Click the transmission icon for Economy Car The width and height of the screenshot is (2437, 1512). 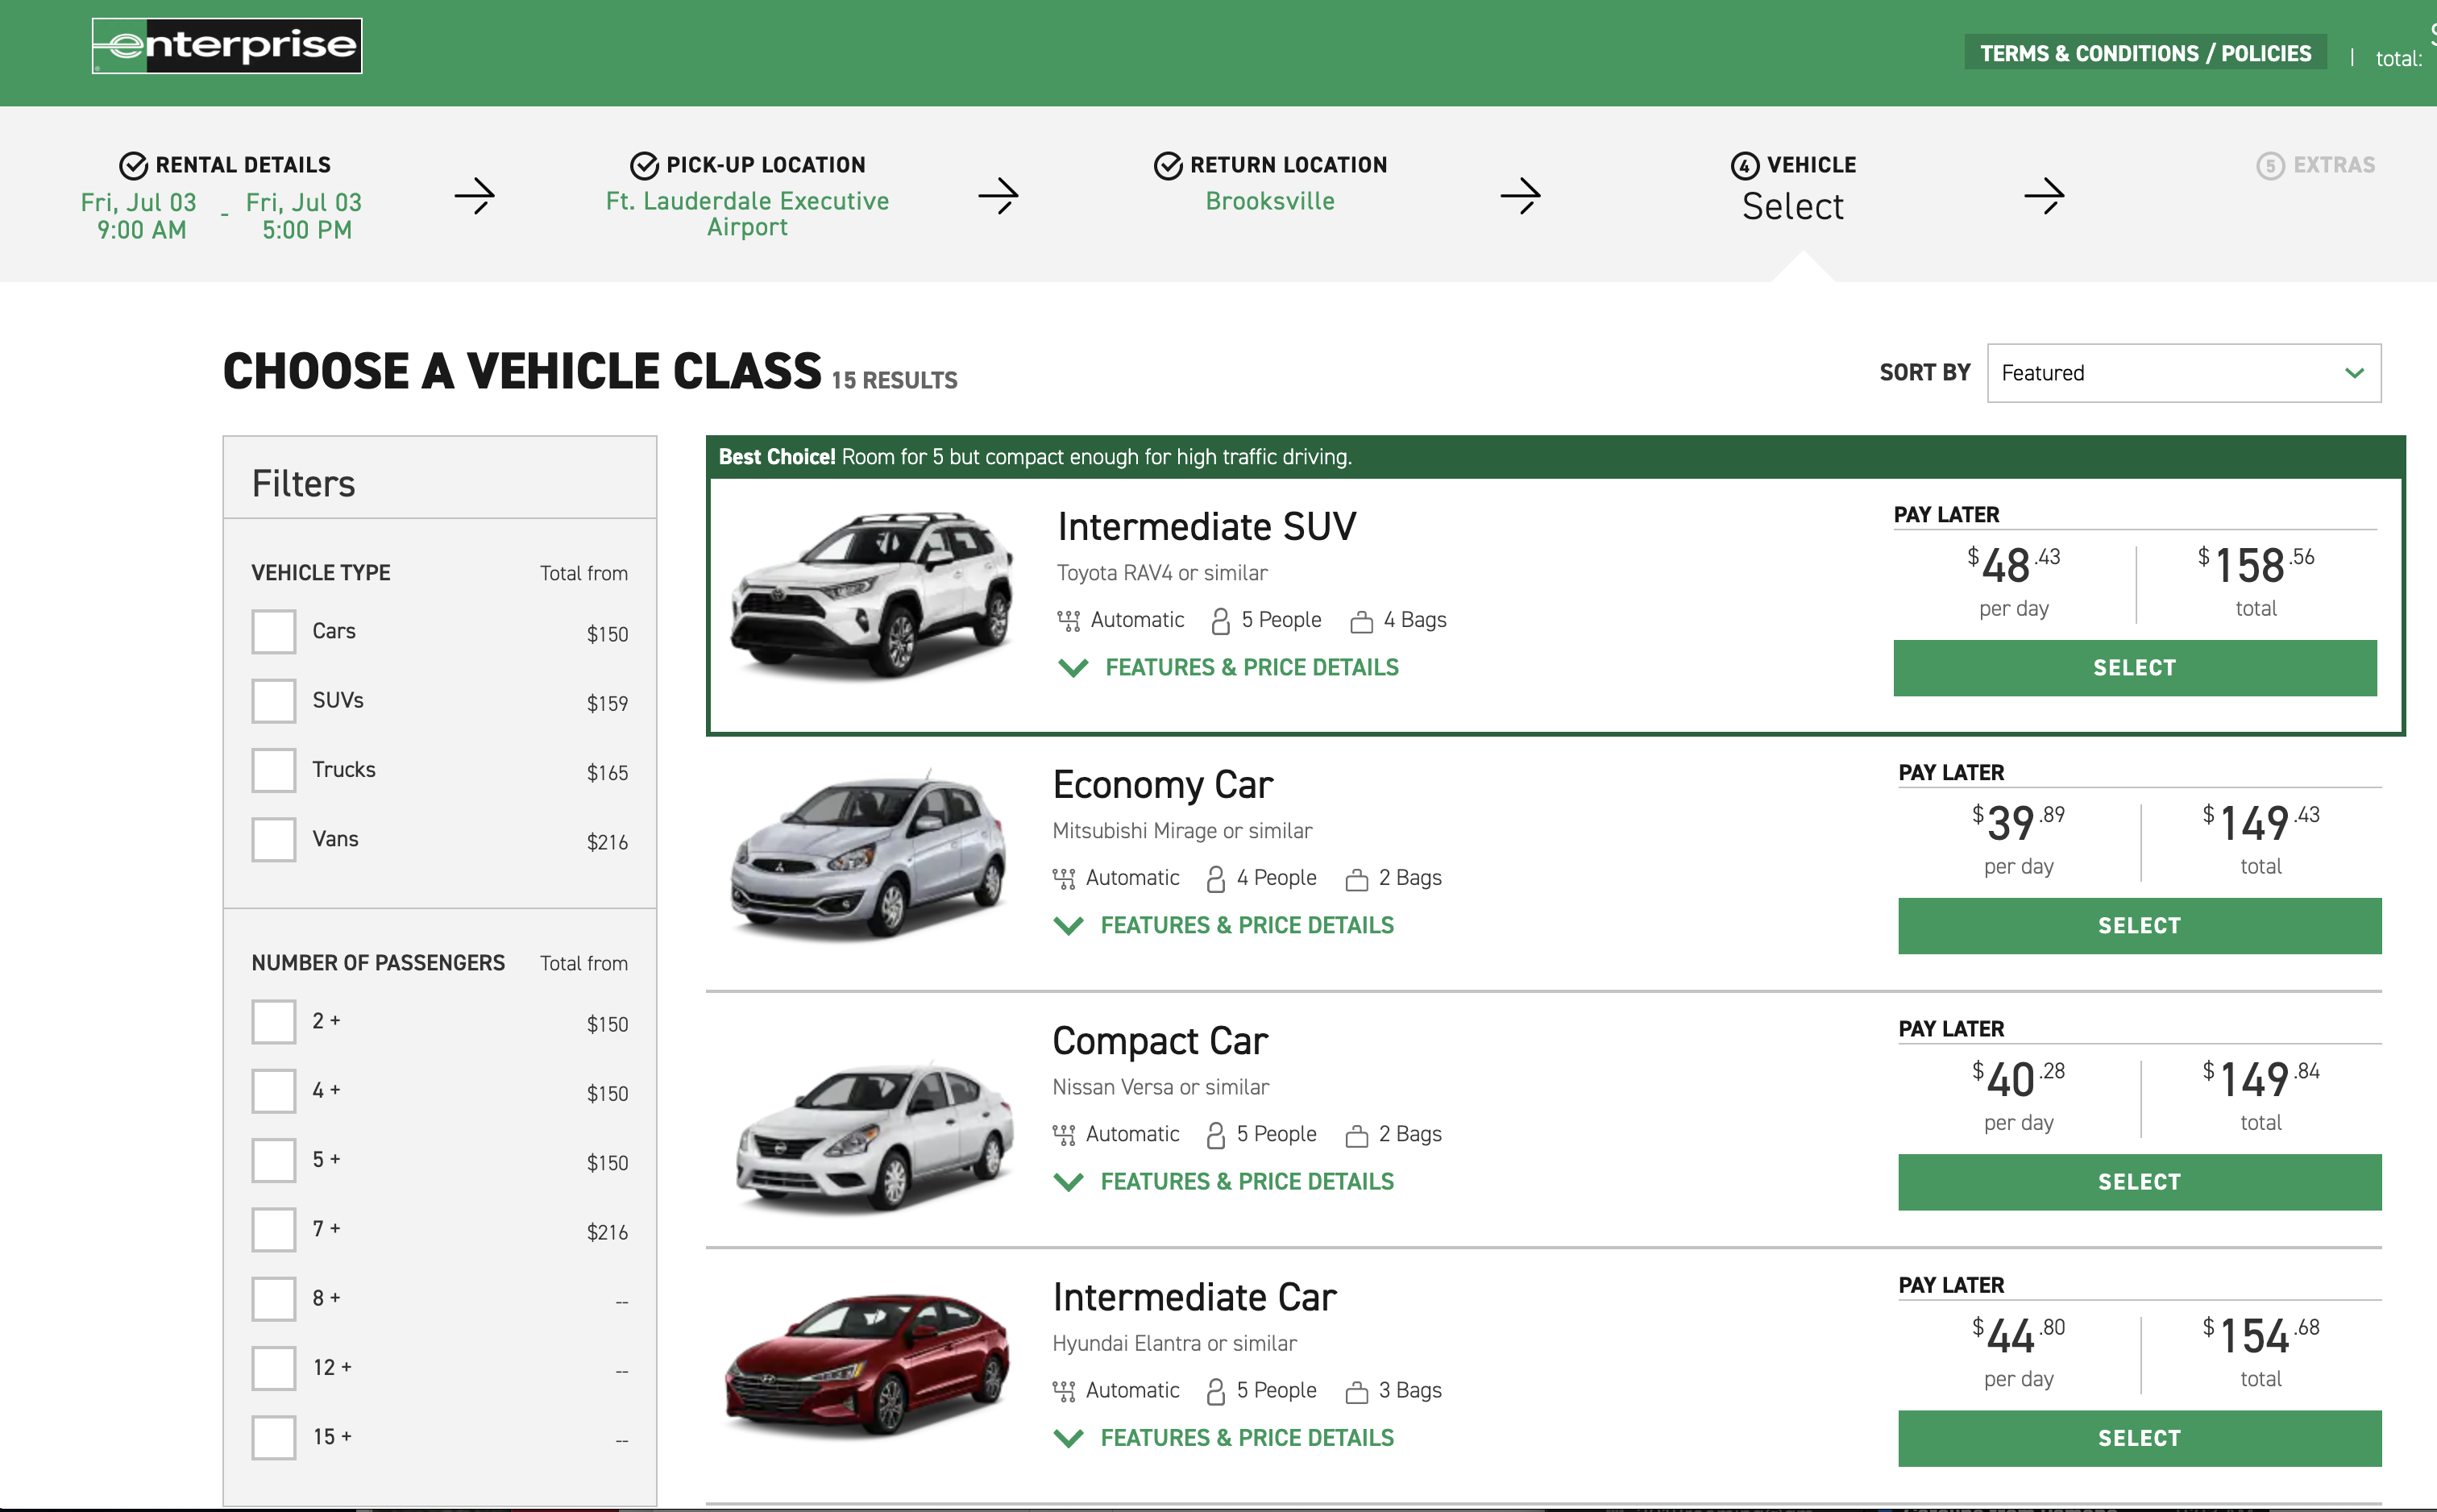click(x=1064, y=879)
